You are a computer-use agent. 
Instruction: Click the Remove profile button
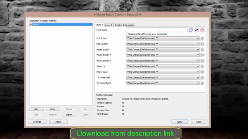pyautogui.click(x=53, y=115)
